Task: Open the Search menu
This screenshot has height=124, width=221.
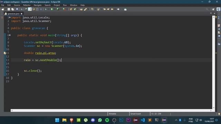Action: tap(48, 5)
